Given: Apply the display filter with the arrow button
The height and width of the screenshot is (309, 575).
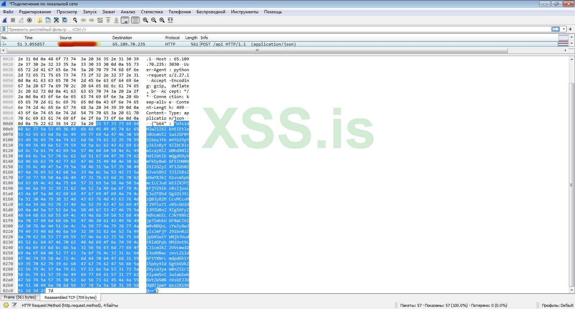Looking at the screenshot, I should (556, 29).
